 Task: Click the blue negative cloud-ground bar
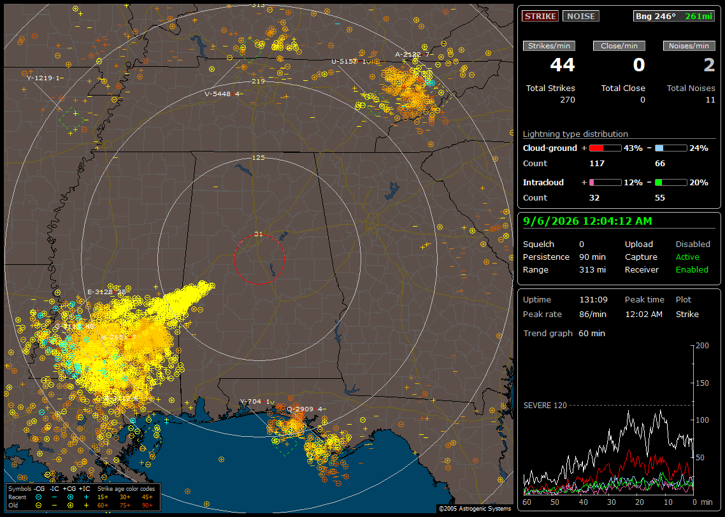pyautogui.click(x=671, y=148)
